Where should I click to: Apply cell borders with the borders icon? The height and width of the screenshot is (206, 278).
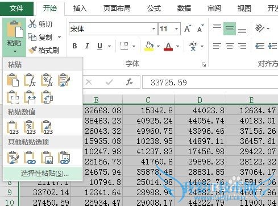click(x=125, y=46)
